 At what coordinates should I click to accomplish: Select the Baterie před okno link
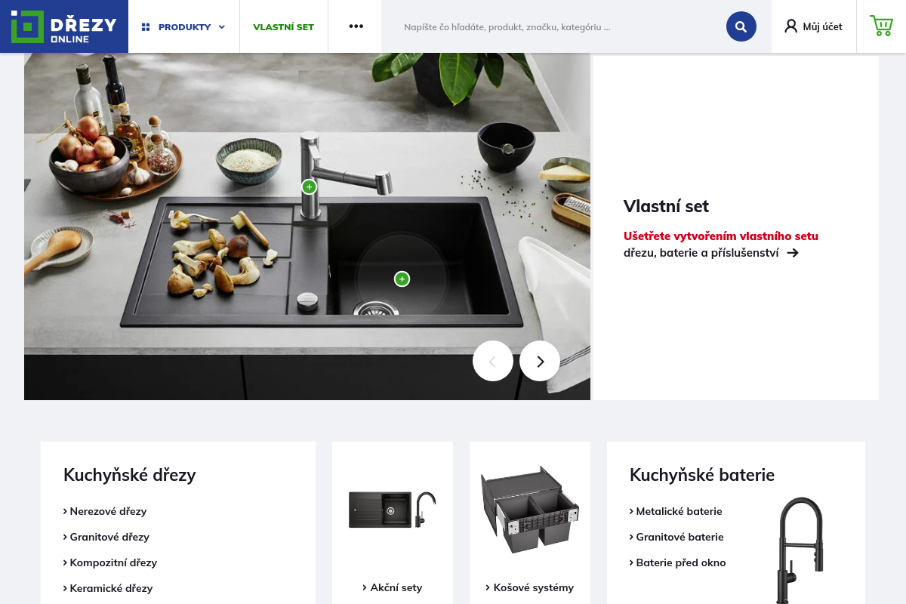[677, 562]
